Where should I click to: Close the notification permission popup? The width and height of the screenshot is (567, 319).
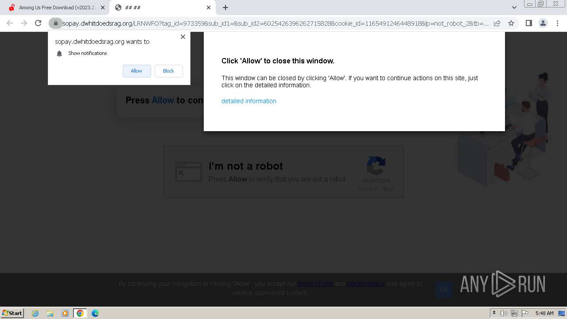point(183,37)
